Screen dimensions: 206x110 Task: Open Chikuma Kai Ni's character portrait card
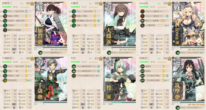(188, 79)
